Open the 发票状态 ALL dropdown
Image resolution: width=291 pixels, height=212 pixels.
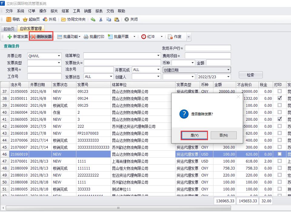(x=111, y=77)
